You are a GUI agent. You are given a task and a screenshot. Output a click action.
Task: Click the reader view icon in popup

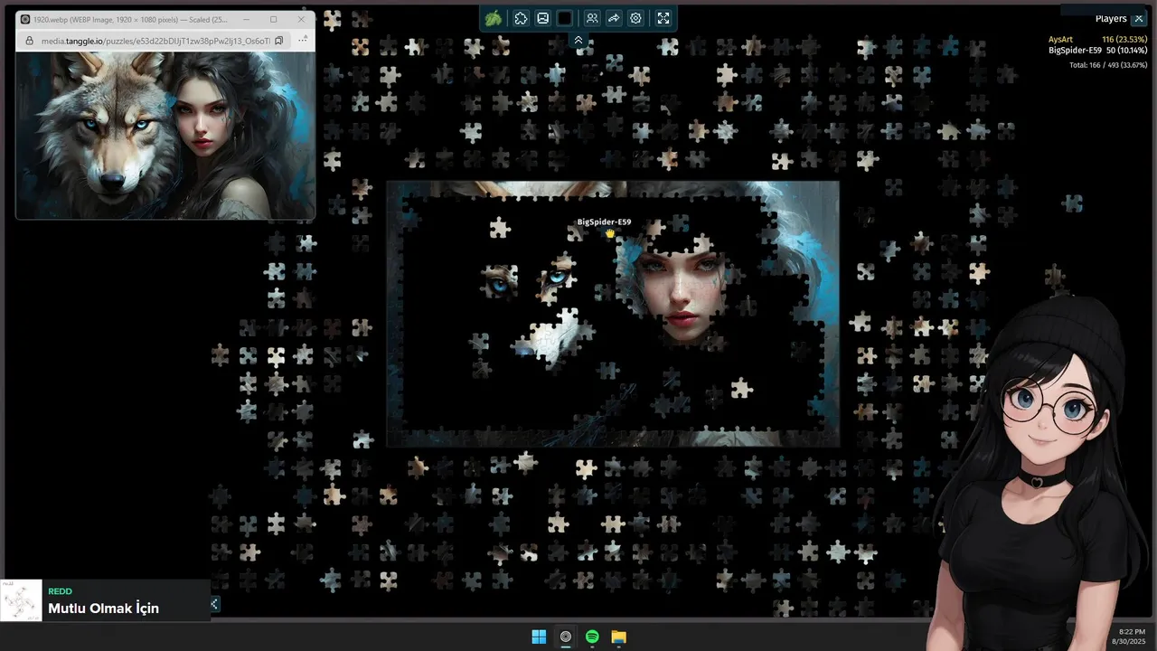279,41
